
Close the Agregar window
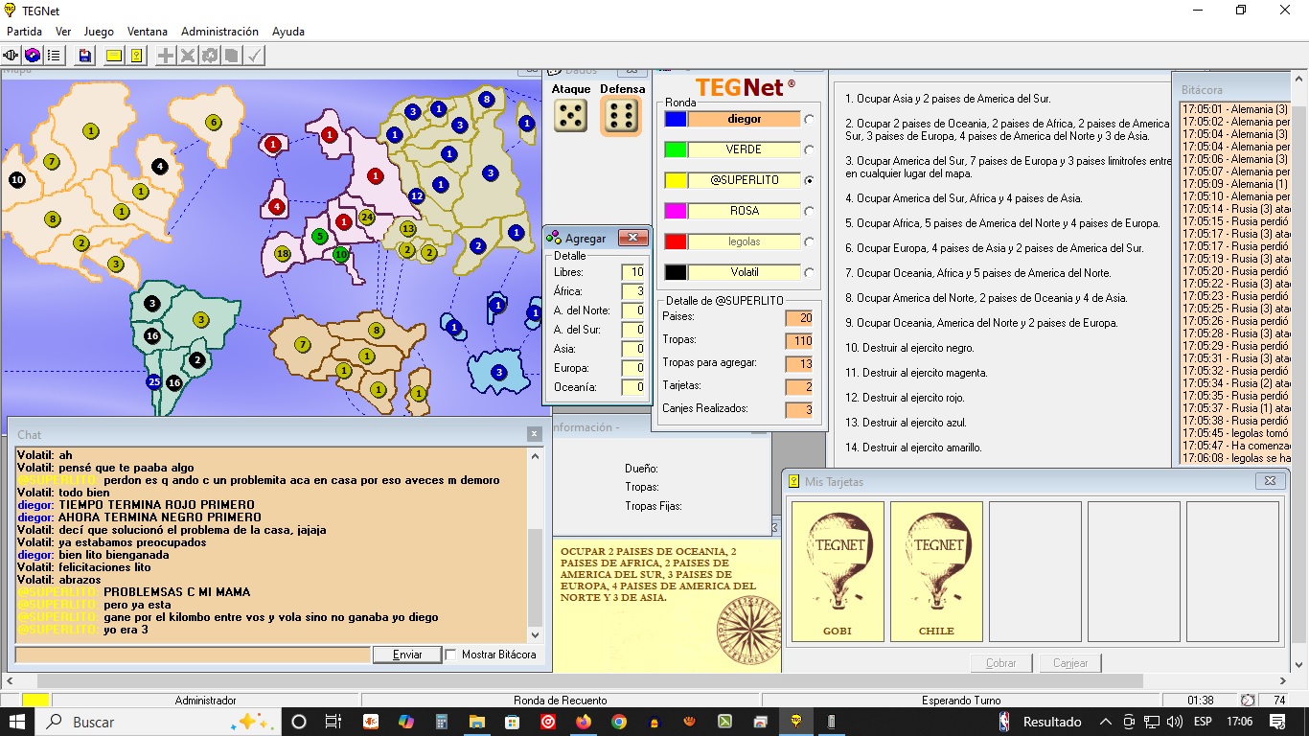(632, 238)
